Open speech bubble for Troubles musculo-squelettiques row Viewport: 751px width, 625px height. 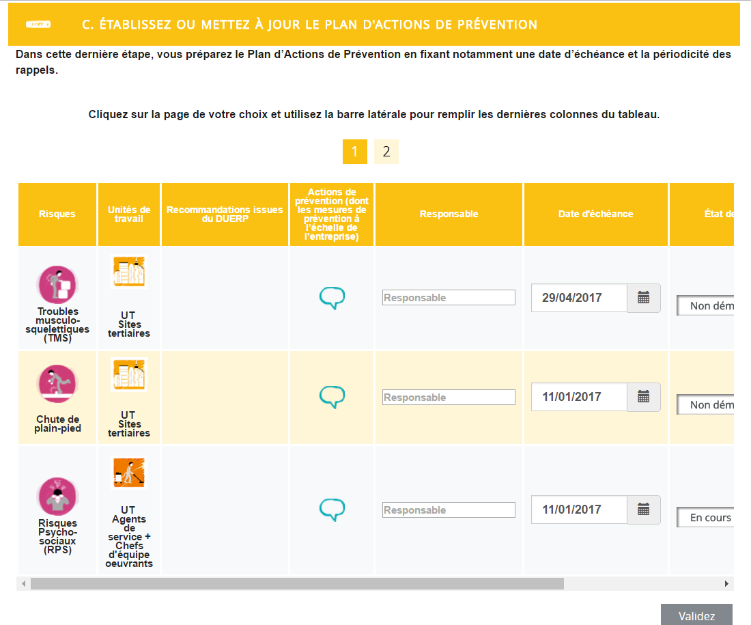click(332, 298)
